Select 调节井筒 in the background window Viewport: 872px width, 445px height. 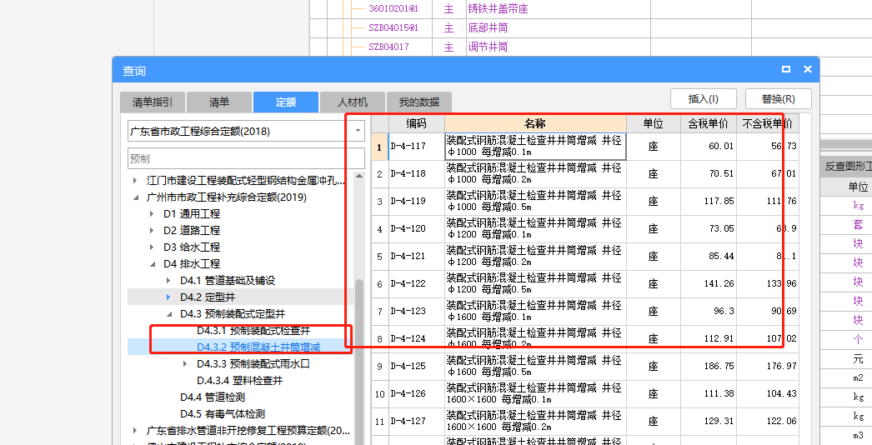[488, 47]
